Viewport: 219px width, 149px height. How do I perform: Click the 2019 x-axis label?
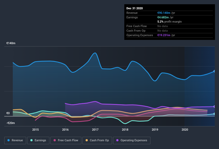(x=155, y=130)
